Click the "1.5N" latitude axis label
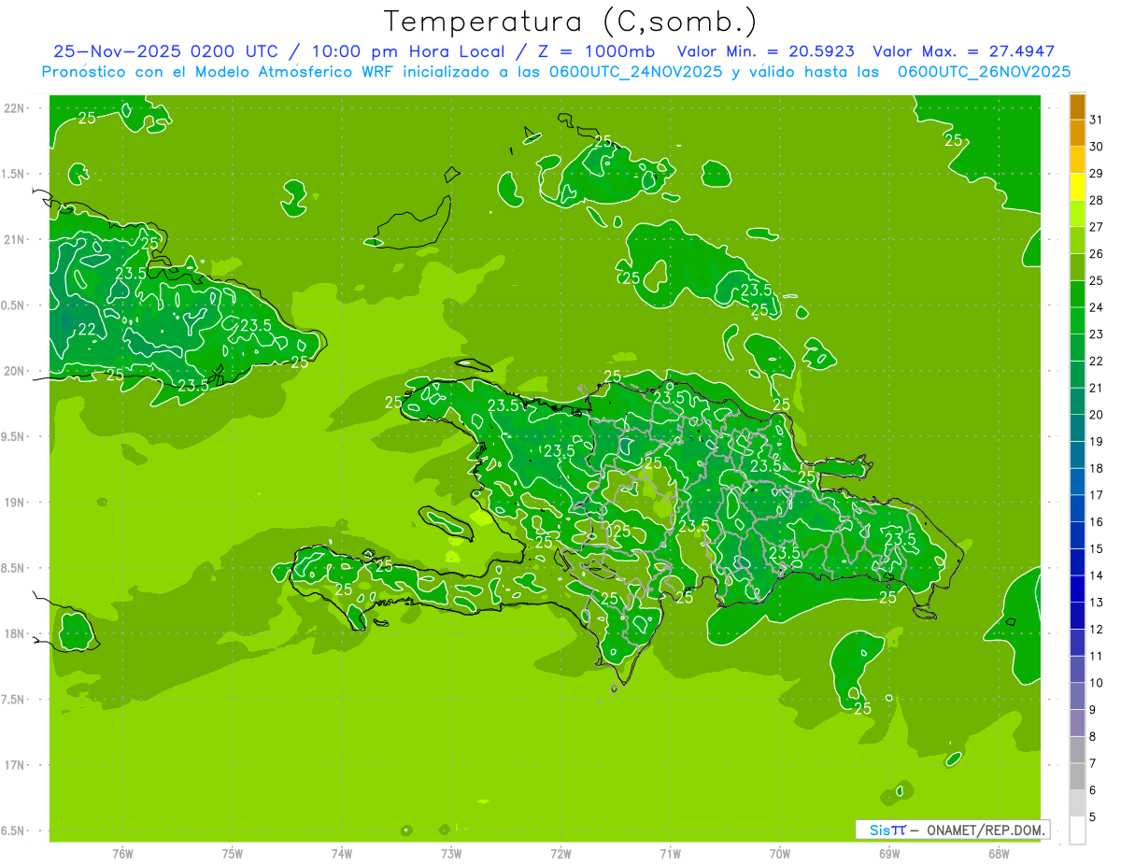The width and height of the screenshot is (1121, 866). tap(14, 174)
